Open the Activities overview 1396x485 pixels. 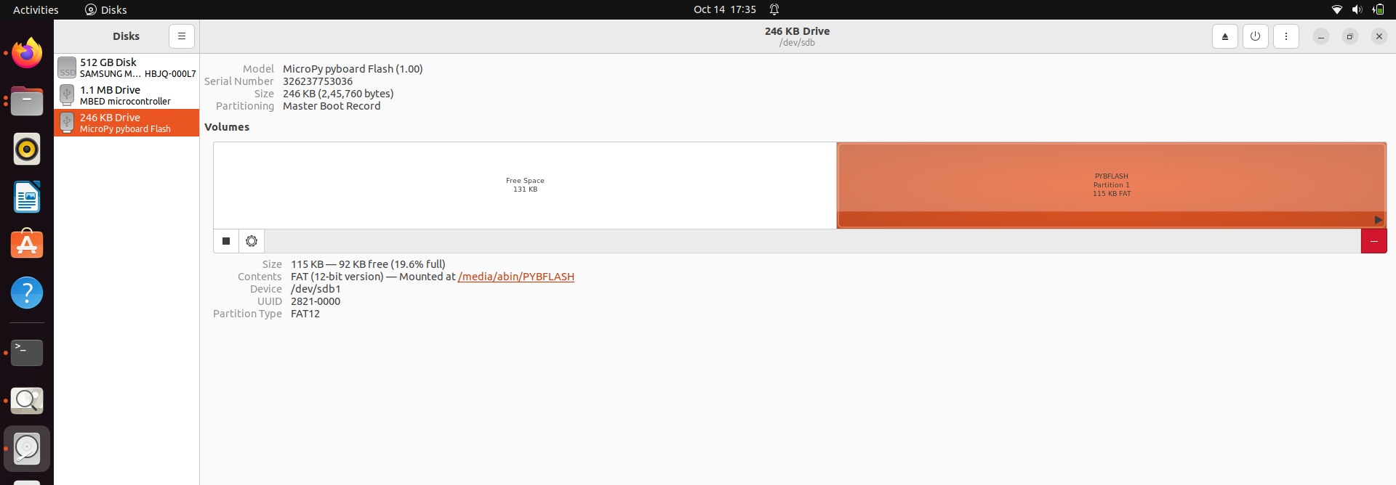click(36, 9)
